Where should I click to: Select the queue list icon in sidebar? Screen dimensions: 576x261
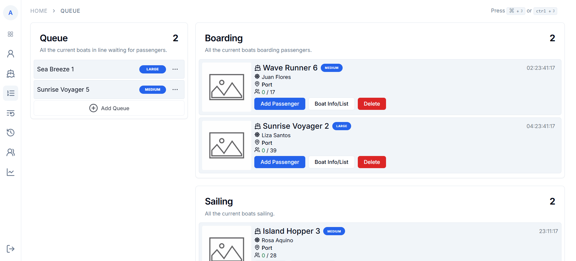tap(10, 93)
